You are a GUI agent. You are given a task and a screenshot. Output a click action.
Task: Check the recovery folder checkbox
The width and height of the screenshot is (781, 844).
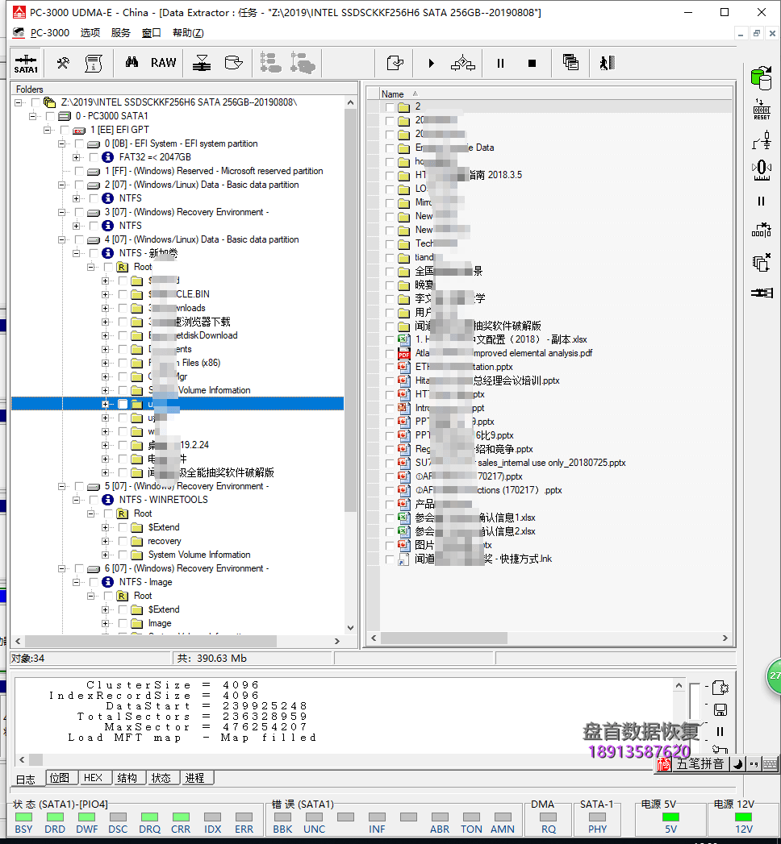123,542
